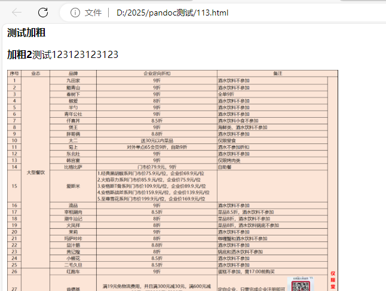Click the brand cell 东北灶
Viewport: 386px width, 291px height.
[x=73, y=154]
